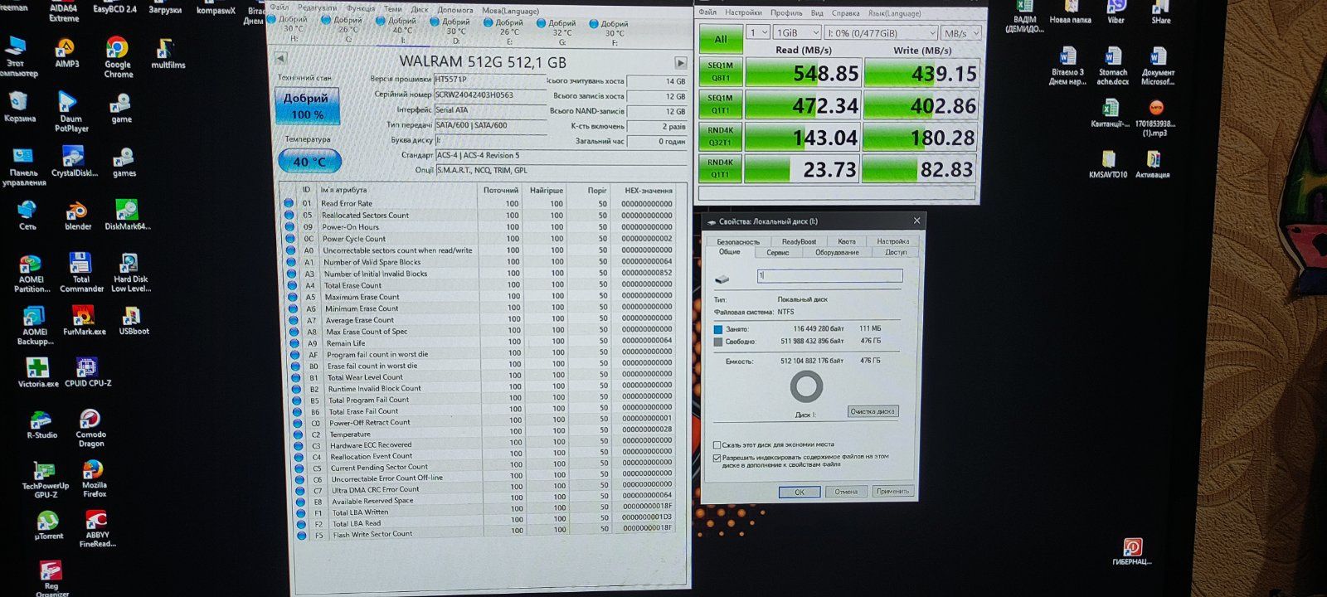Open Теми menu in CrystalDiskInfo
This screenshot has width=1327, height=597.
(393, 9)
